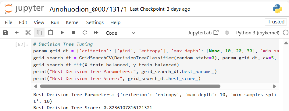Select the Python 3 (ipykernel) kernel name
Screen dimensions: 289x111
coord(258,33)
